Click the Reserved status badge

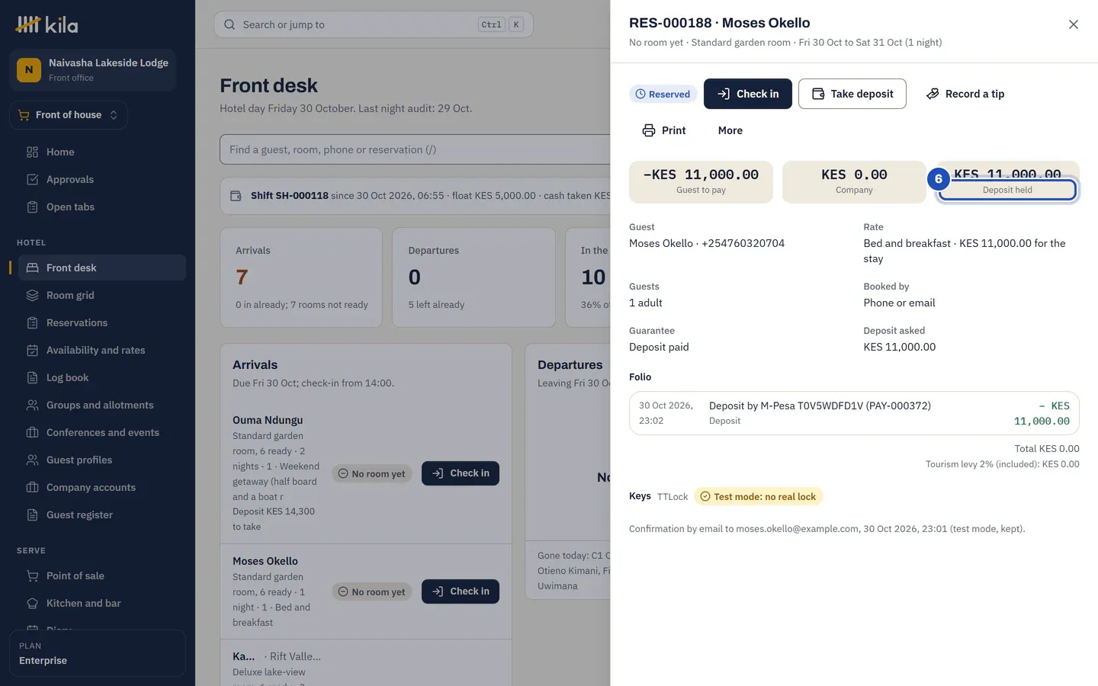coord(663,94)
